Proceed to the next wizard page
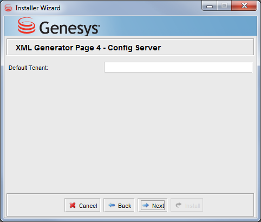Viewport: 261px width, 222px height. pos(153,205)
